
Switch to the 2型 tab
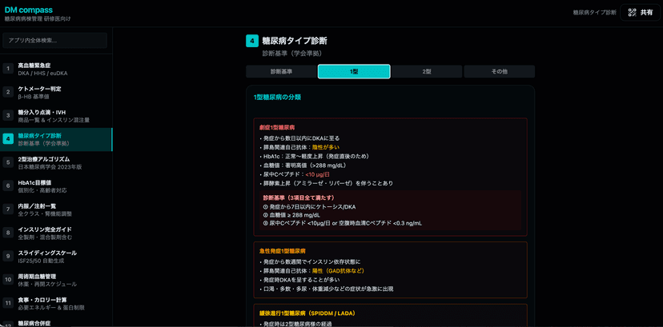427,72
